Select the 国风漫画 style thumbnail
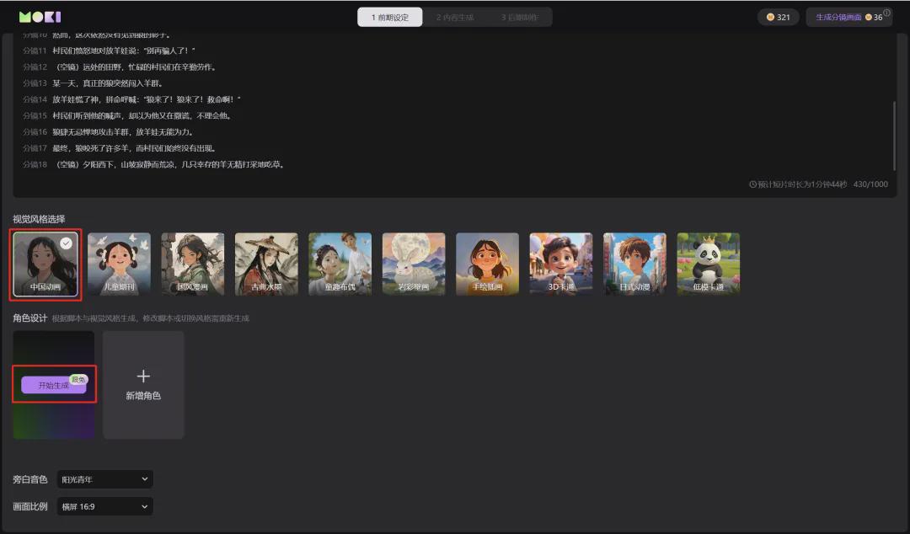 [192, 263]
